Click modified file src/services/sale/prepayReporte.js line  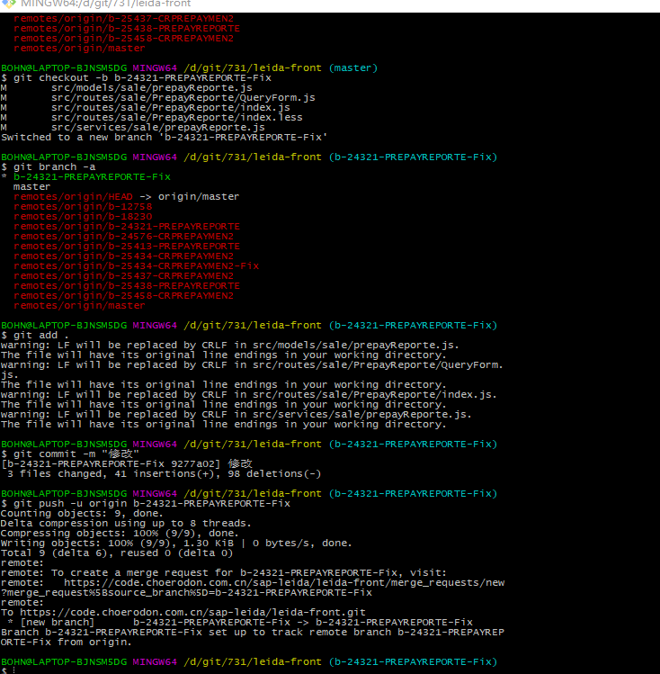point(133,127)
